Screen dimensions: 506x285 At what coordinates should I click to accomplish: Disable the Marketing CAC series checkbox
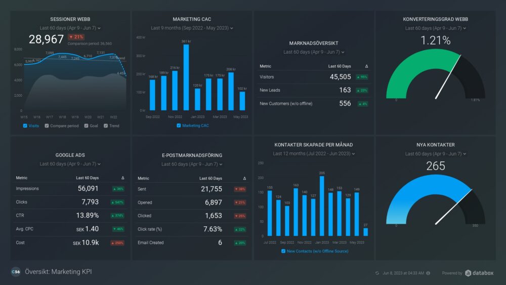[x=179, y=126]
